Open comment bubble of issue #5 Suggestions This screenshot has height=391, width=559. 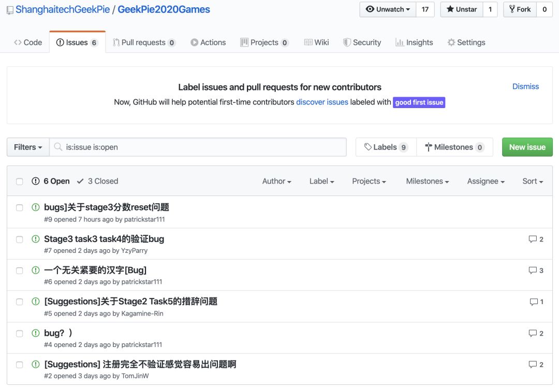tap(537, 302)
